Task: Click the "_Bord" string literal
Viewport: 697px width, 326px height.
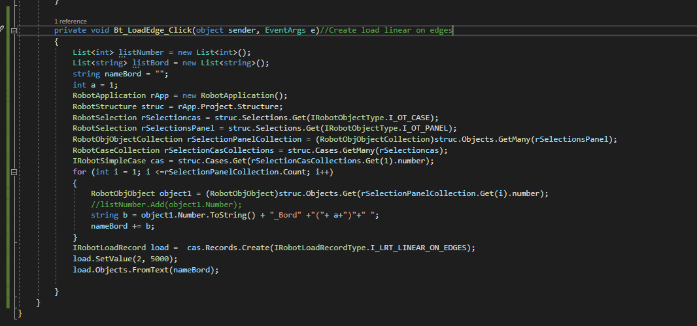Action: (285, 216)
